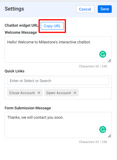The image size is (117, 160).
Task: Remove the Close Account quick link tag
Action: (x=39, y=93)
